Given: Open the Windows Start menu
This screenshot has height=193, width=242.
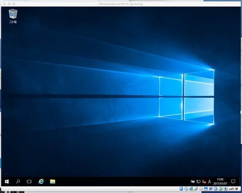Looking at the screenshot, I should [7, 181].
